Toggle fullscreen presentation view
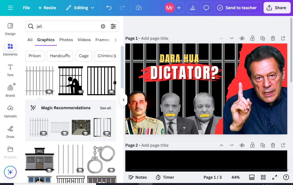Viewport: 293px width, 185px height. (274, 177)
